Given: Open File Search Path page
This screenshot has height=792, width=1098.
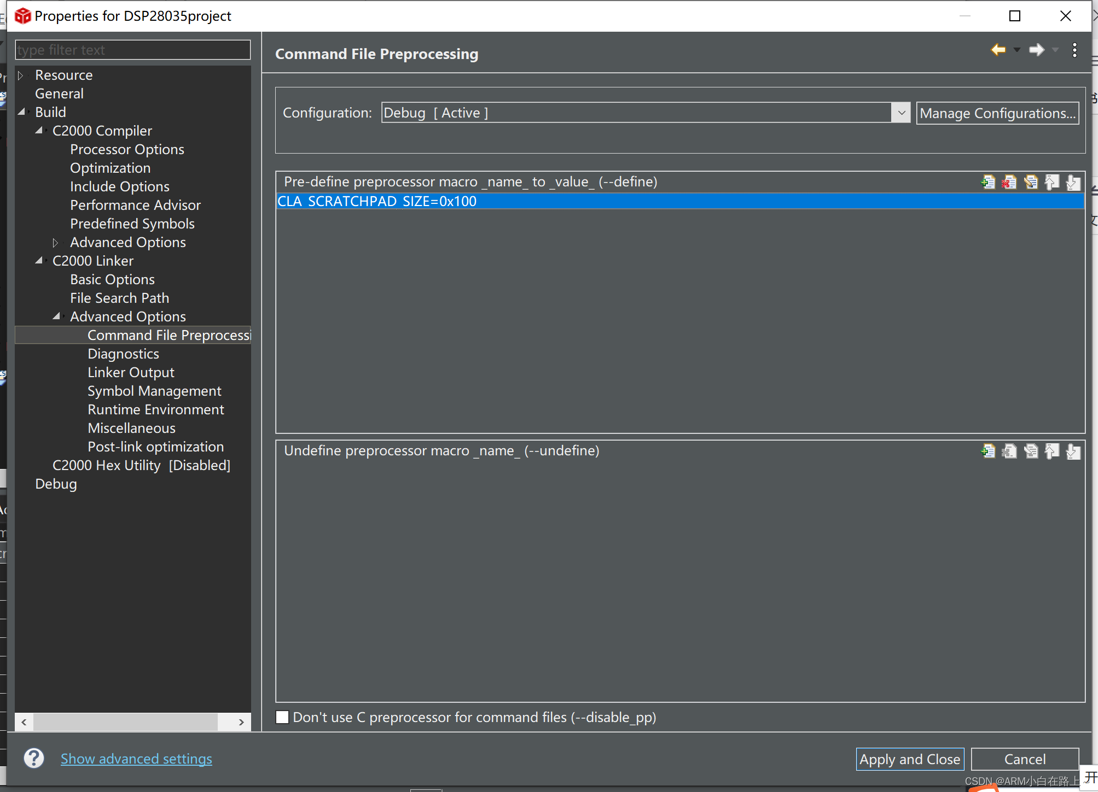Looking at the screenshot, I should pos(119,298).
